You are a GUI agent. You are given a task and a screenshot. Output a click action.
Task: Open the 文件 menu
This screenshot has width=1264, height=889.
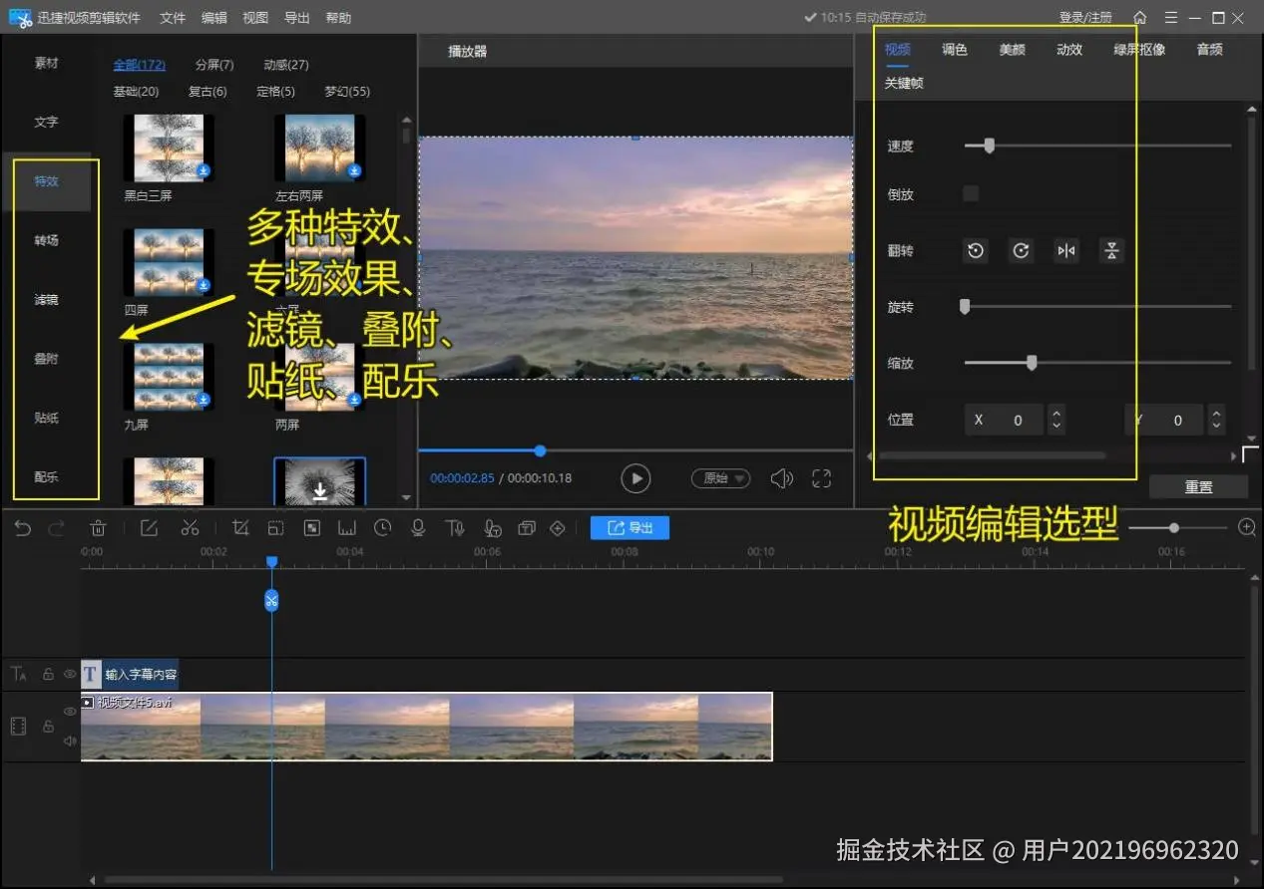173,18
